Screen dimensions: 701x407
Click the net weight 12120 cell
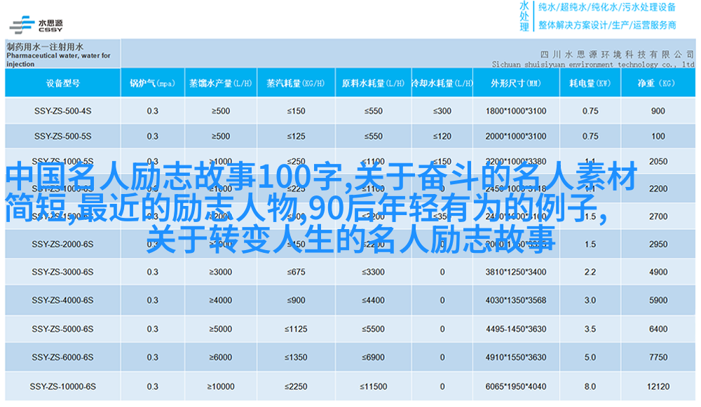(658, 386)
